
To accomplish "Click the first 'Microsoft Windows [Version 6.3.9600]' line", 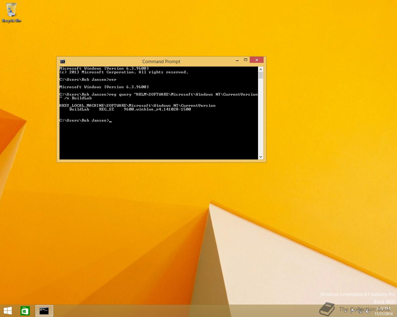I will 104,68.
